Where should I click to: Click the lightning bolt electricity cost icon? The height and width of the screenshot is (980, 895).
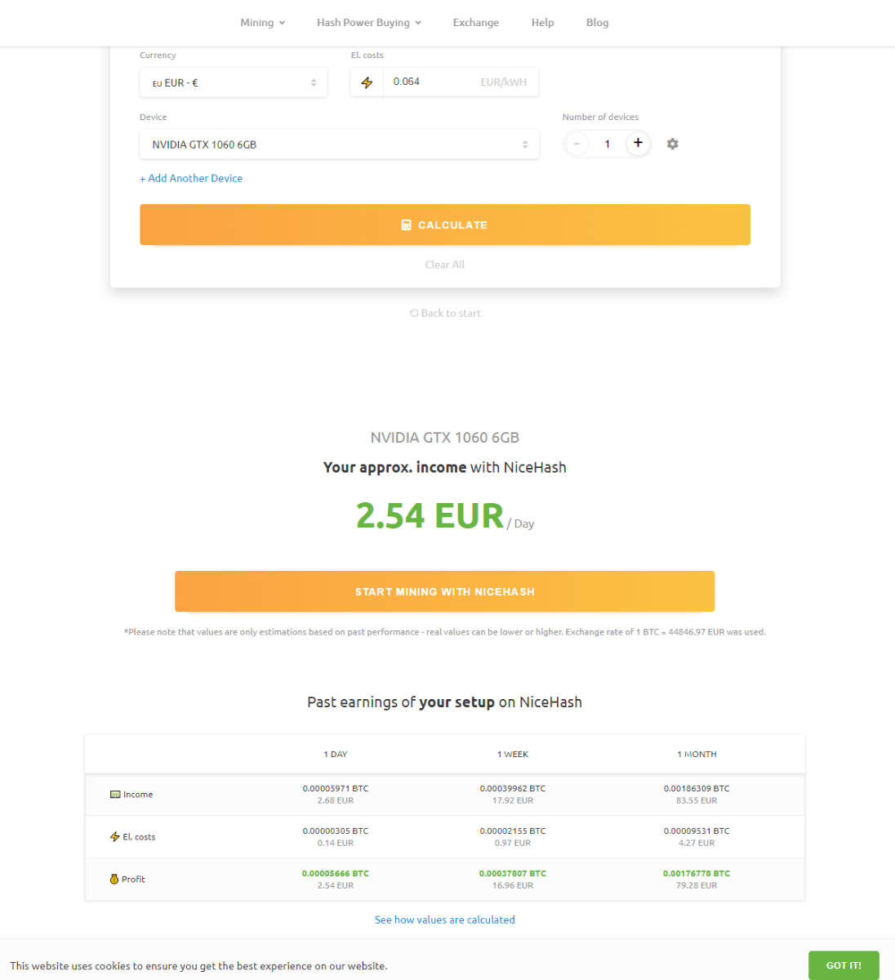click(367, 82)
